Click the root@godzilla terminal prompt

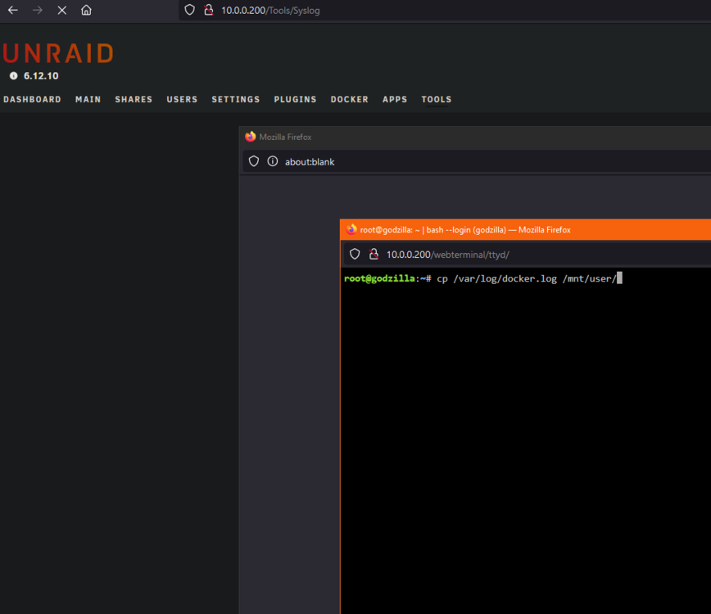coord(387,278)
